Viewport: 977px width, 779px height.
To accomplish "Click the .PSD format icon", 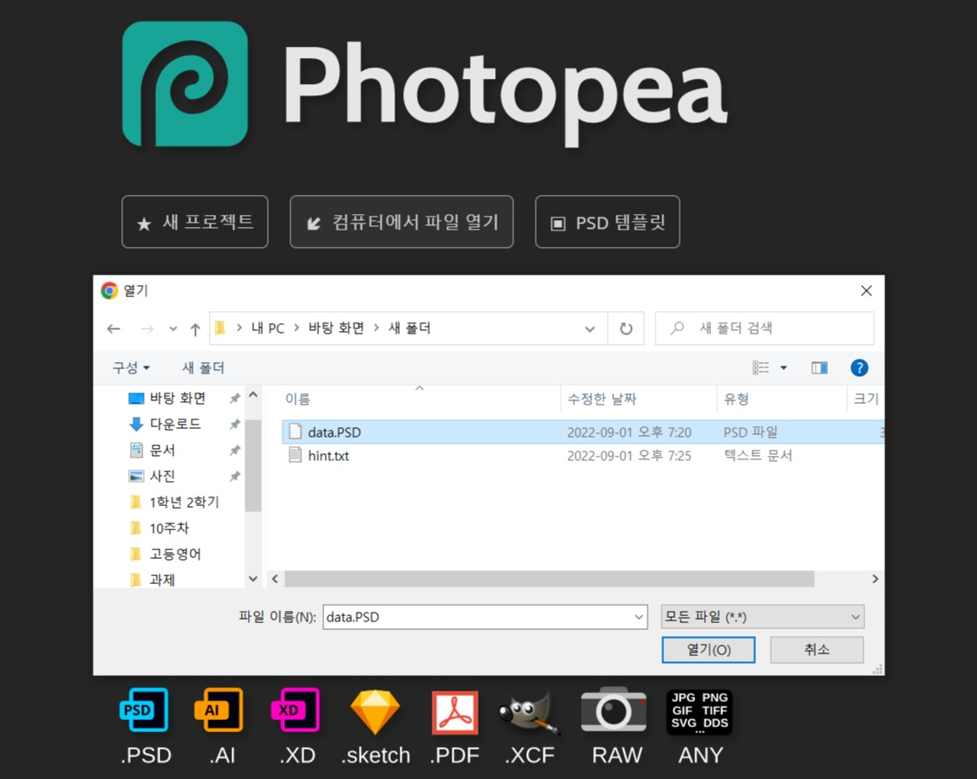I will point(144,710).
